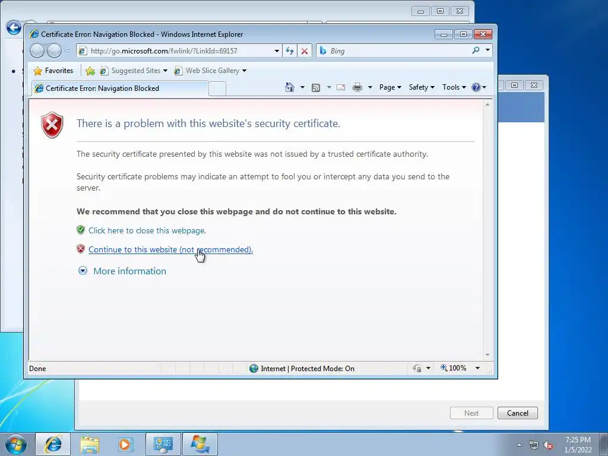Open the Print options dropdown arrow
Screen dimensions: 608x456
(x=370, y=87)
